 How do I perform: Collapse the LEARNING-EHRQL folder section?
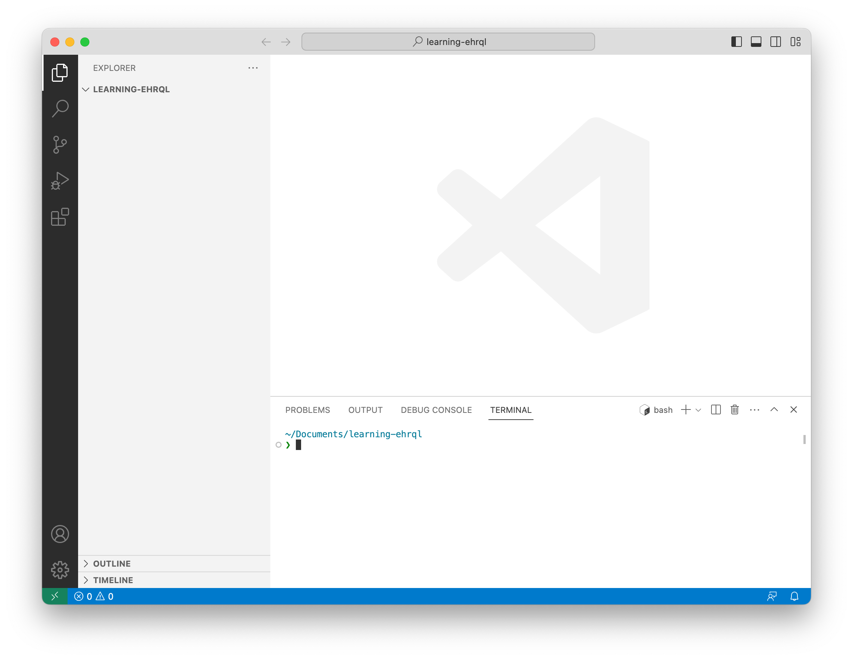click(86, 89)
